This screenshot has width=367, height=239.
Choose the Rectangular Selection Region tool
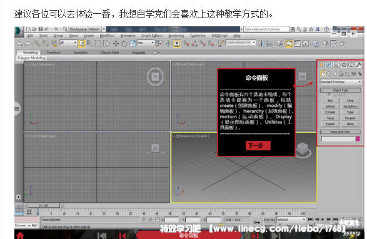pos(98,44)
